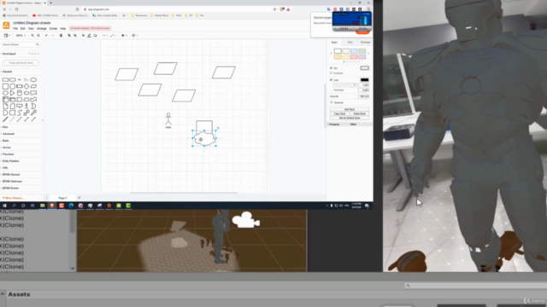Viewport: 547px width, 307px height.
Task: Select the cylinder shape in General palette
Action: click(20, 93)
